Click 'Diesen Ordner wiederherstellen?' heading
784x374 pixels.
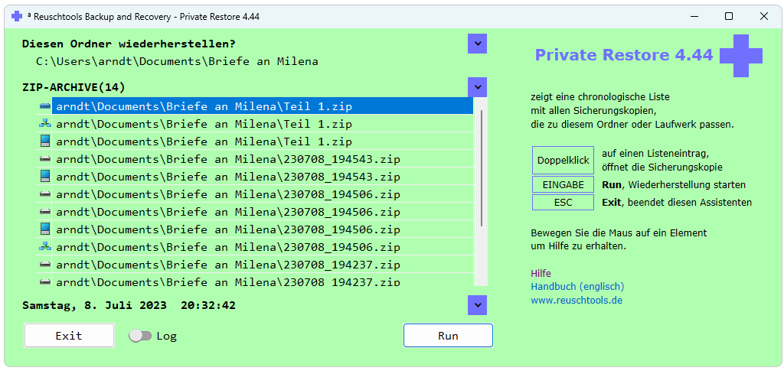click(129, 44)
